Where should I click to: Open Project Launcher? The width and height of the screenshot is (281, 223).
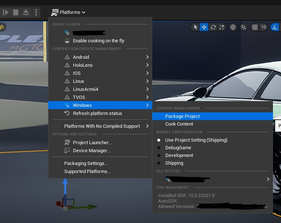(x=100, y=142)
